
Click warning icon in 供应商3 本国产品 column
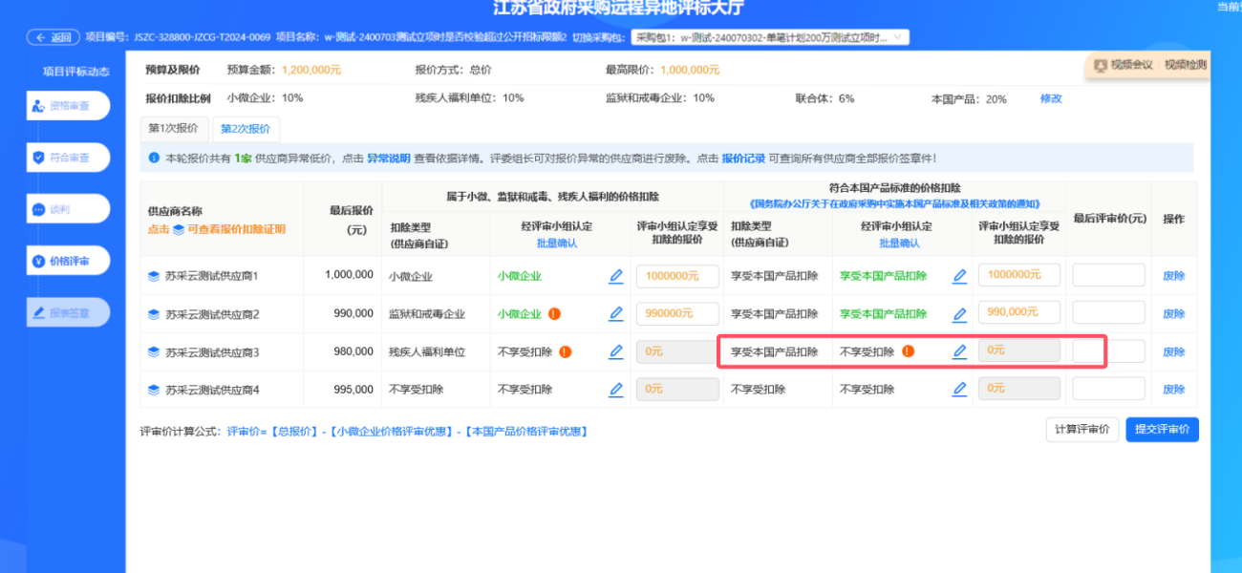908,351
